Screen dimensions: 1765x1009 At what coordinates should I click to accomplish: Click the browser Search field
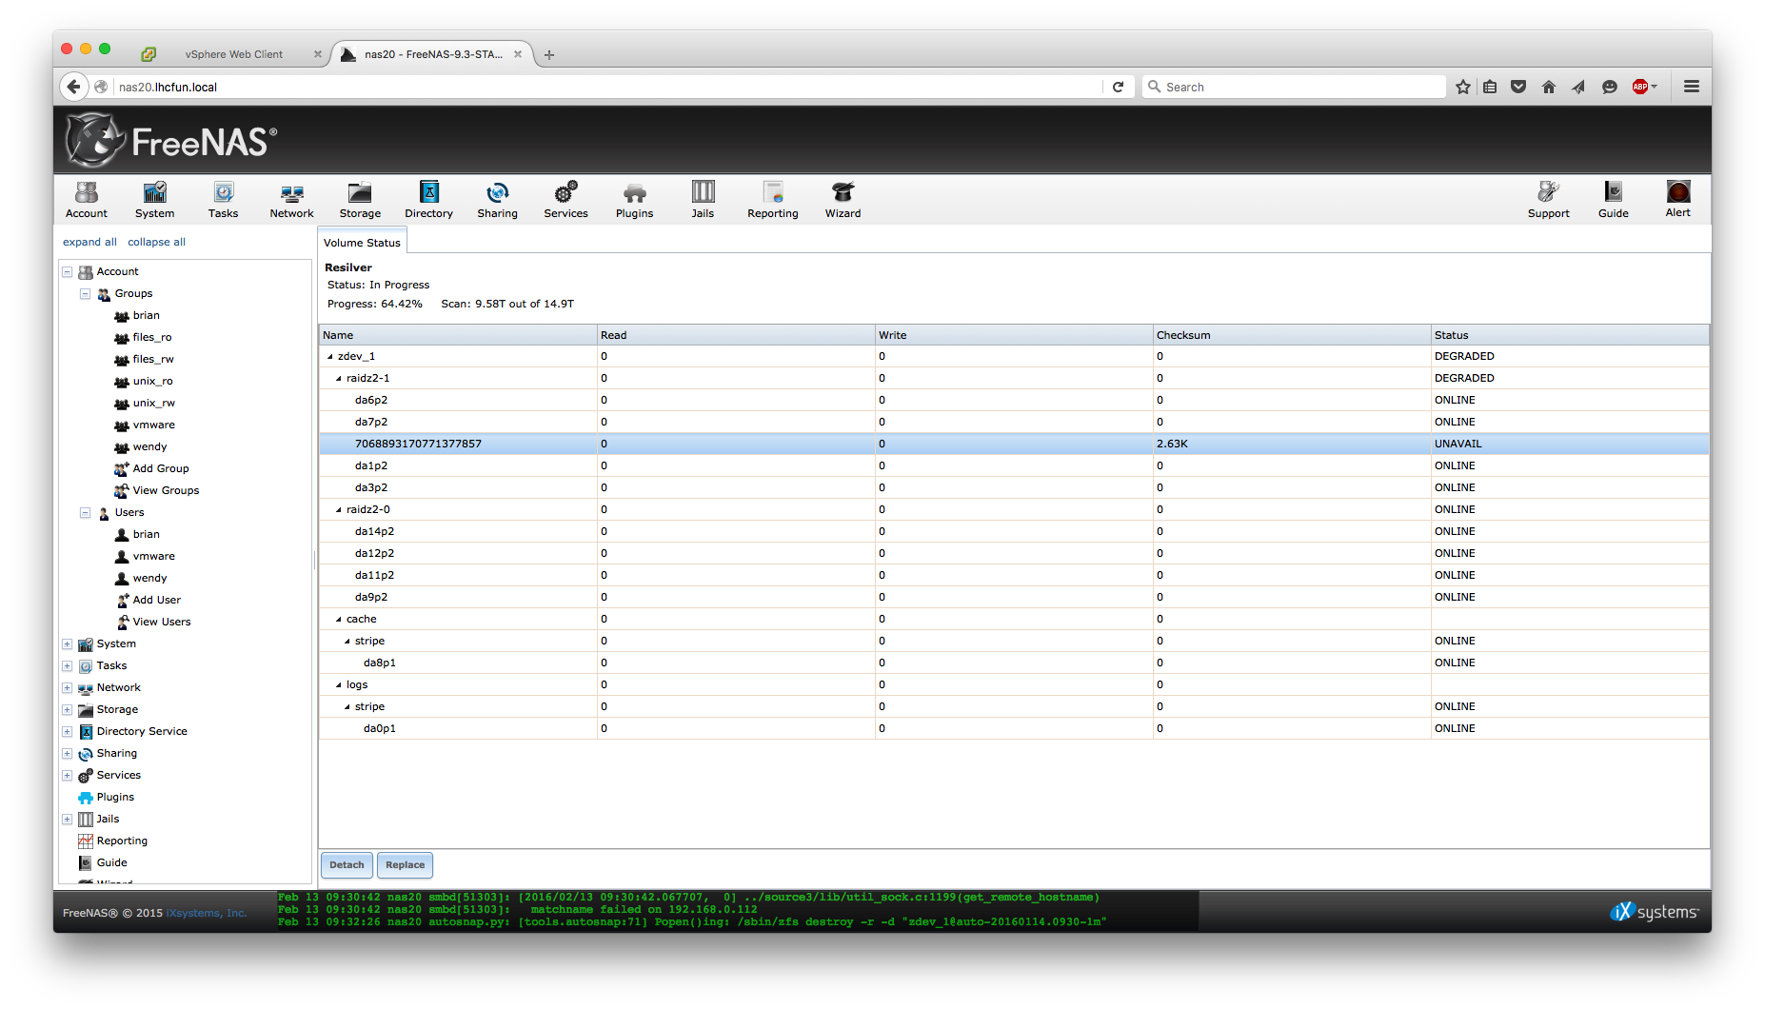pos(1295,87)
